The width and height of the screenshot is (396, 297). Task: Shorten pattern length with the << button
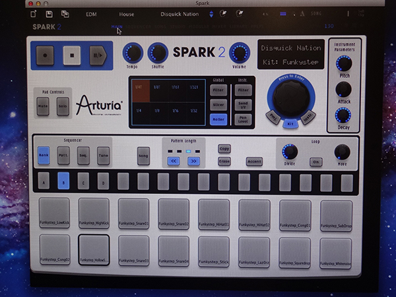tap(174, 161)
